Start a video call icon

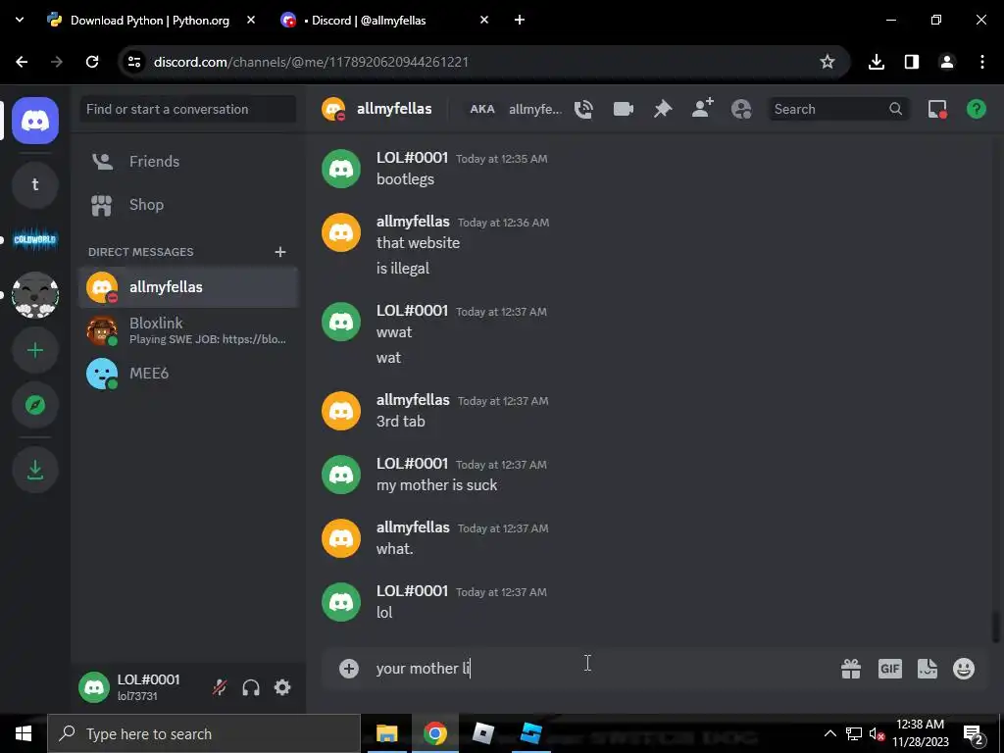click(x=623, y=110)
